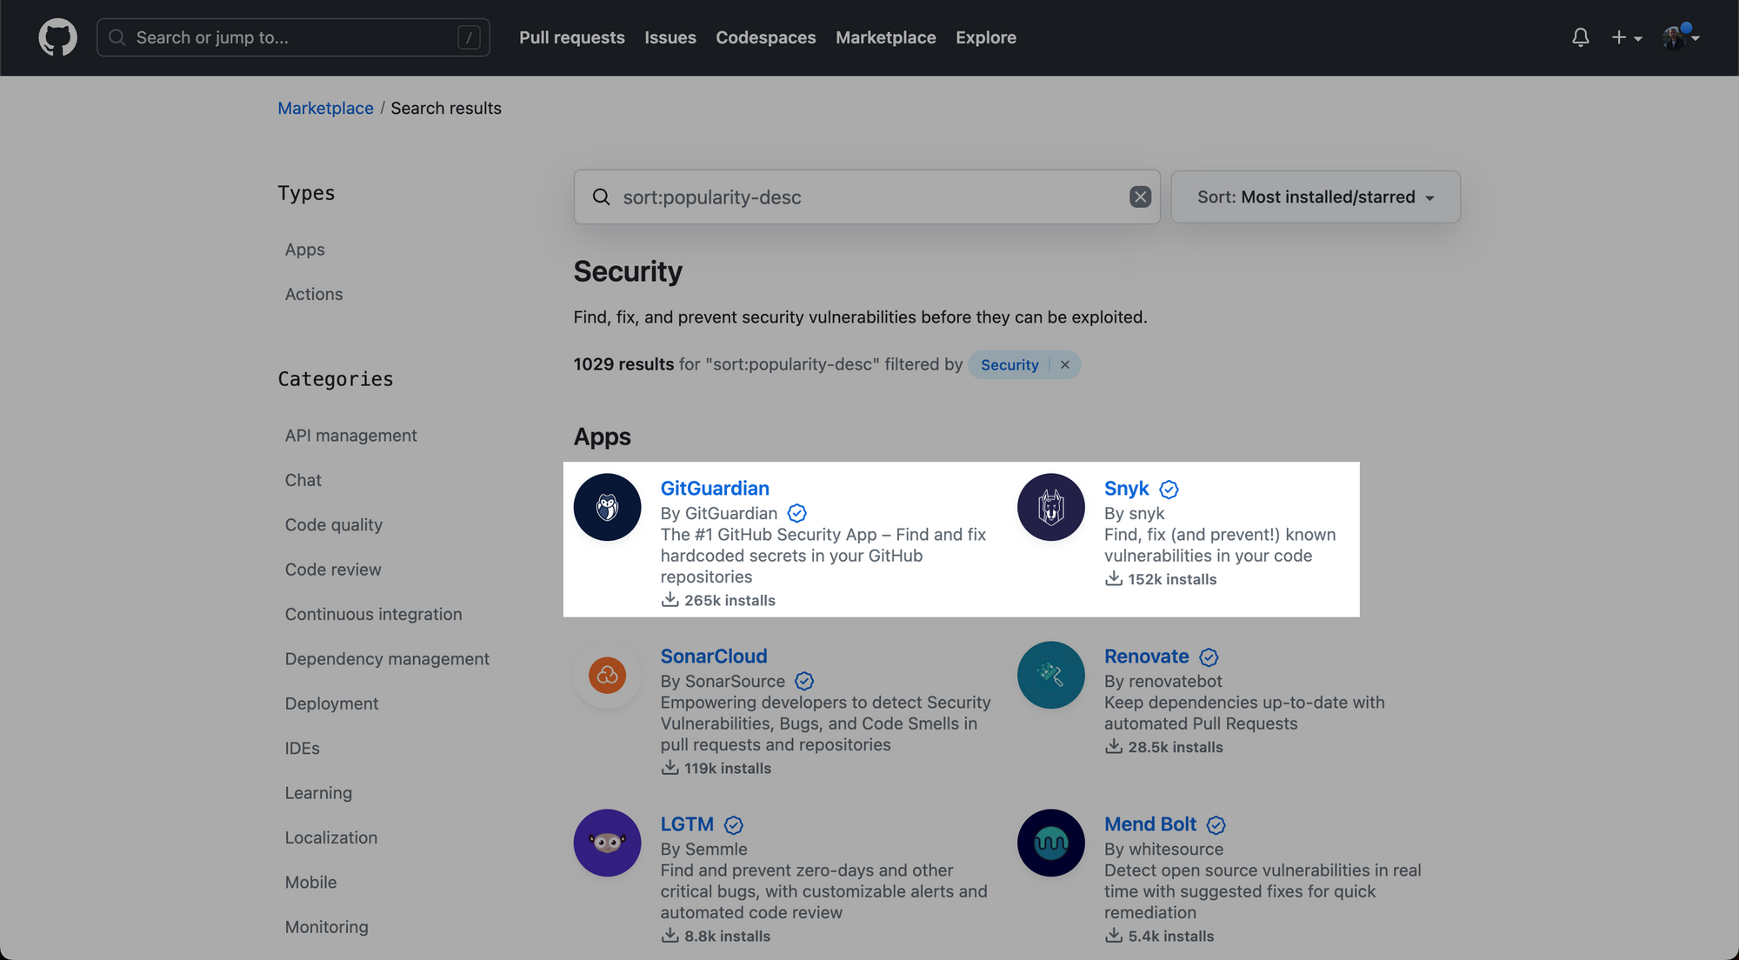The width and height of the screenshot is (1739, 960).
Task: Open the LGTM app title link
Action: pyautogui.click(x=687, y=823)
